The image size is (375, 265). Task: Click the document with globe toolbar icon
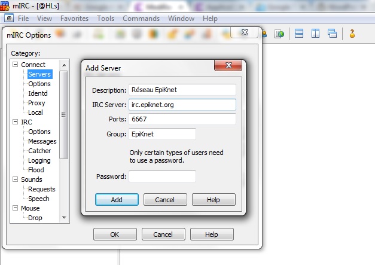tap(279, 34)
